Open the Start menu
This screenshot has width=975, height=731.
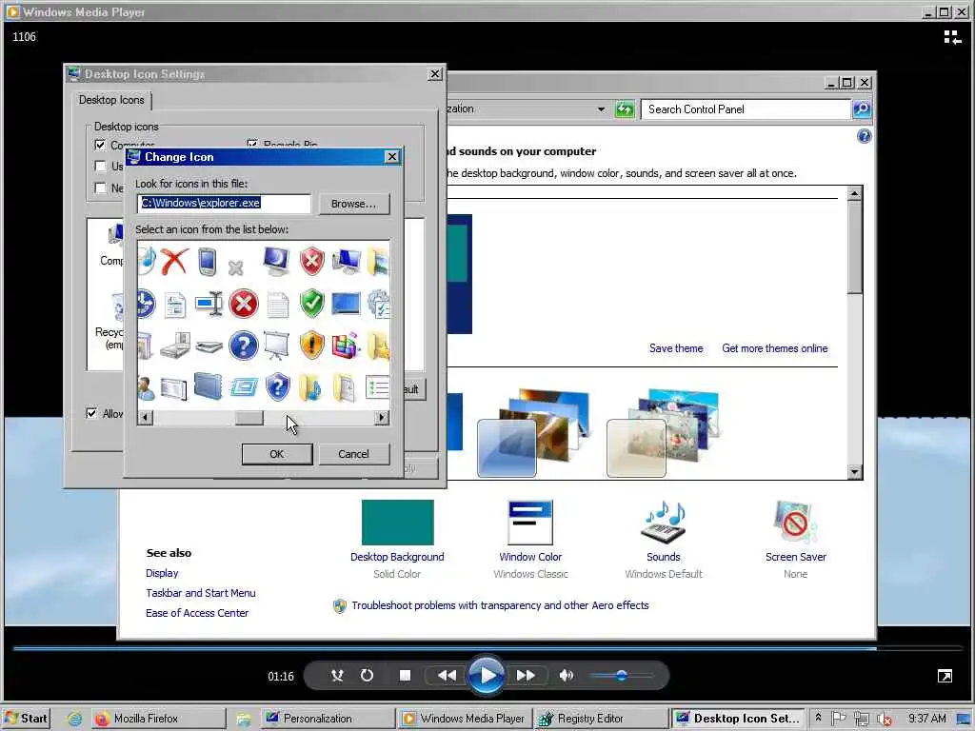click(x=26, y=719)
